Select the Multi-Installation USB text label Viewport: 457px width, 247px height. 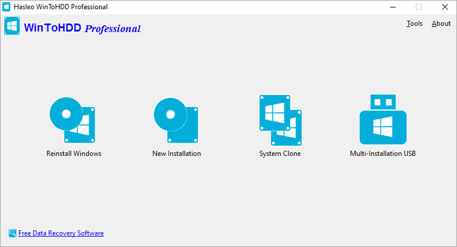(383, 154)
